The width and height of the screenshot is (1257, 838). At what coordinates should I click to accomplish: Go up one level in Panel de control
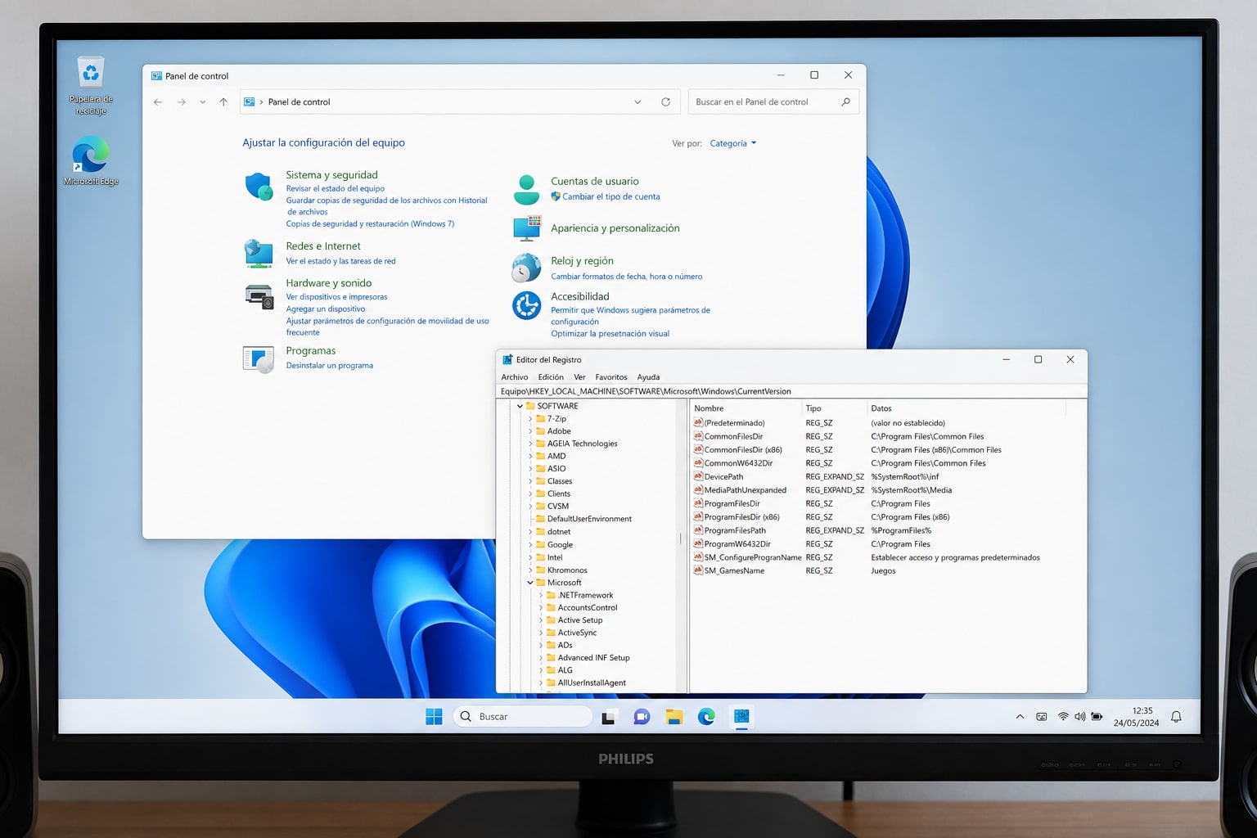click(x=223, y=102)
